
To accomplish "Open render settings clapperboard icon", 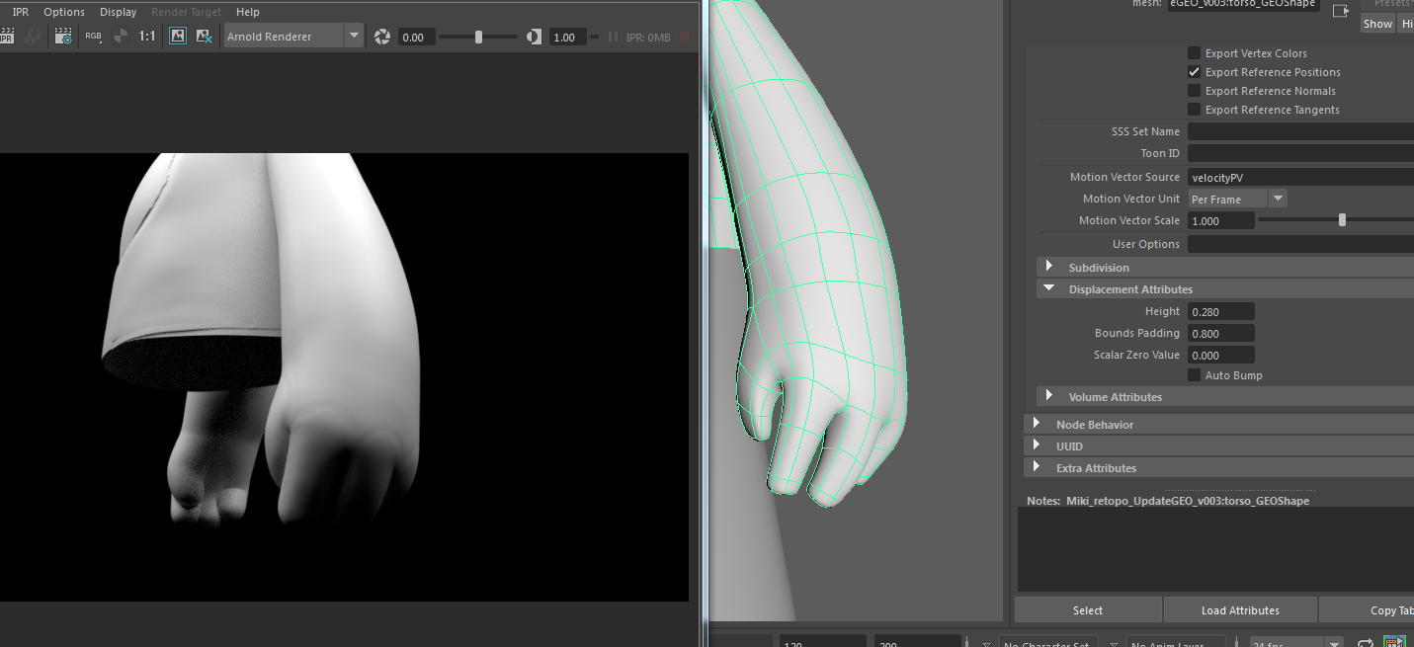I will pyautogui.click(x=63, y=37).
